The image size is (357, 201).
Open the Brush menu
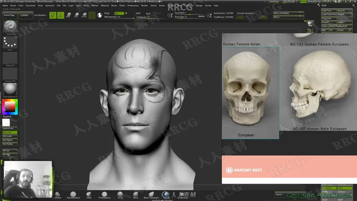coord(13,5)
